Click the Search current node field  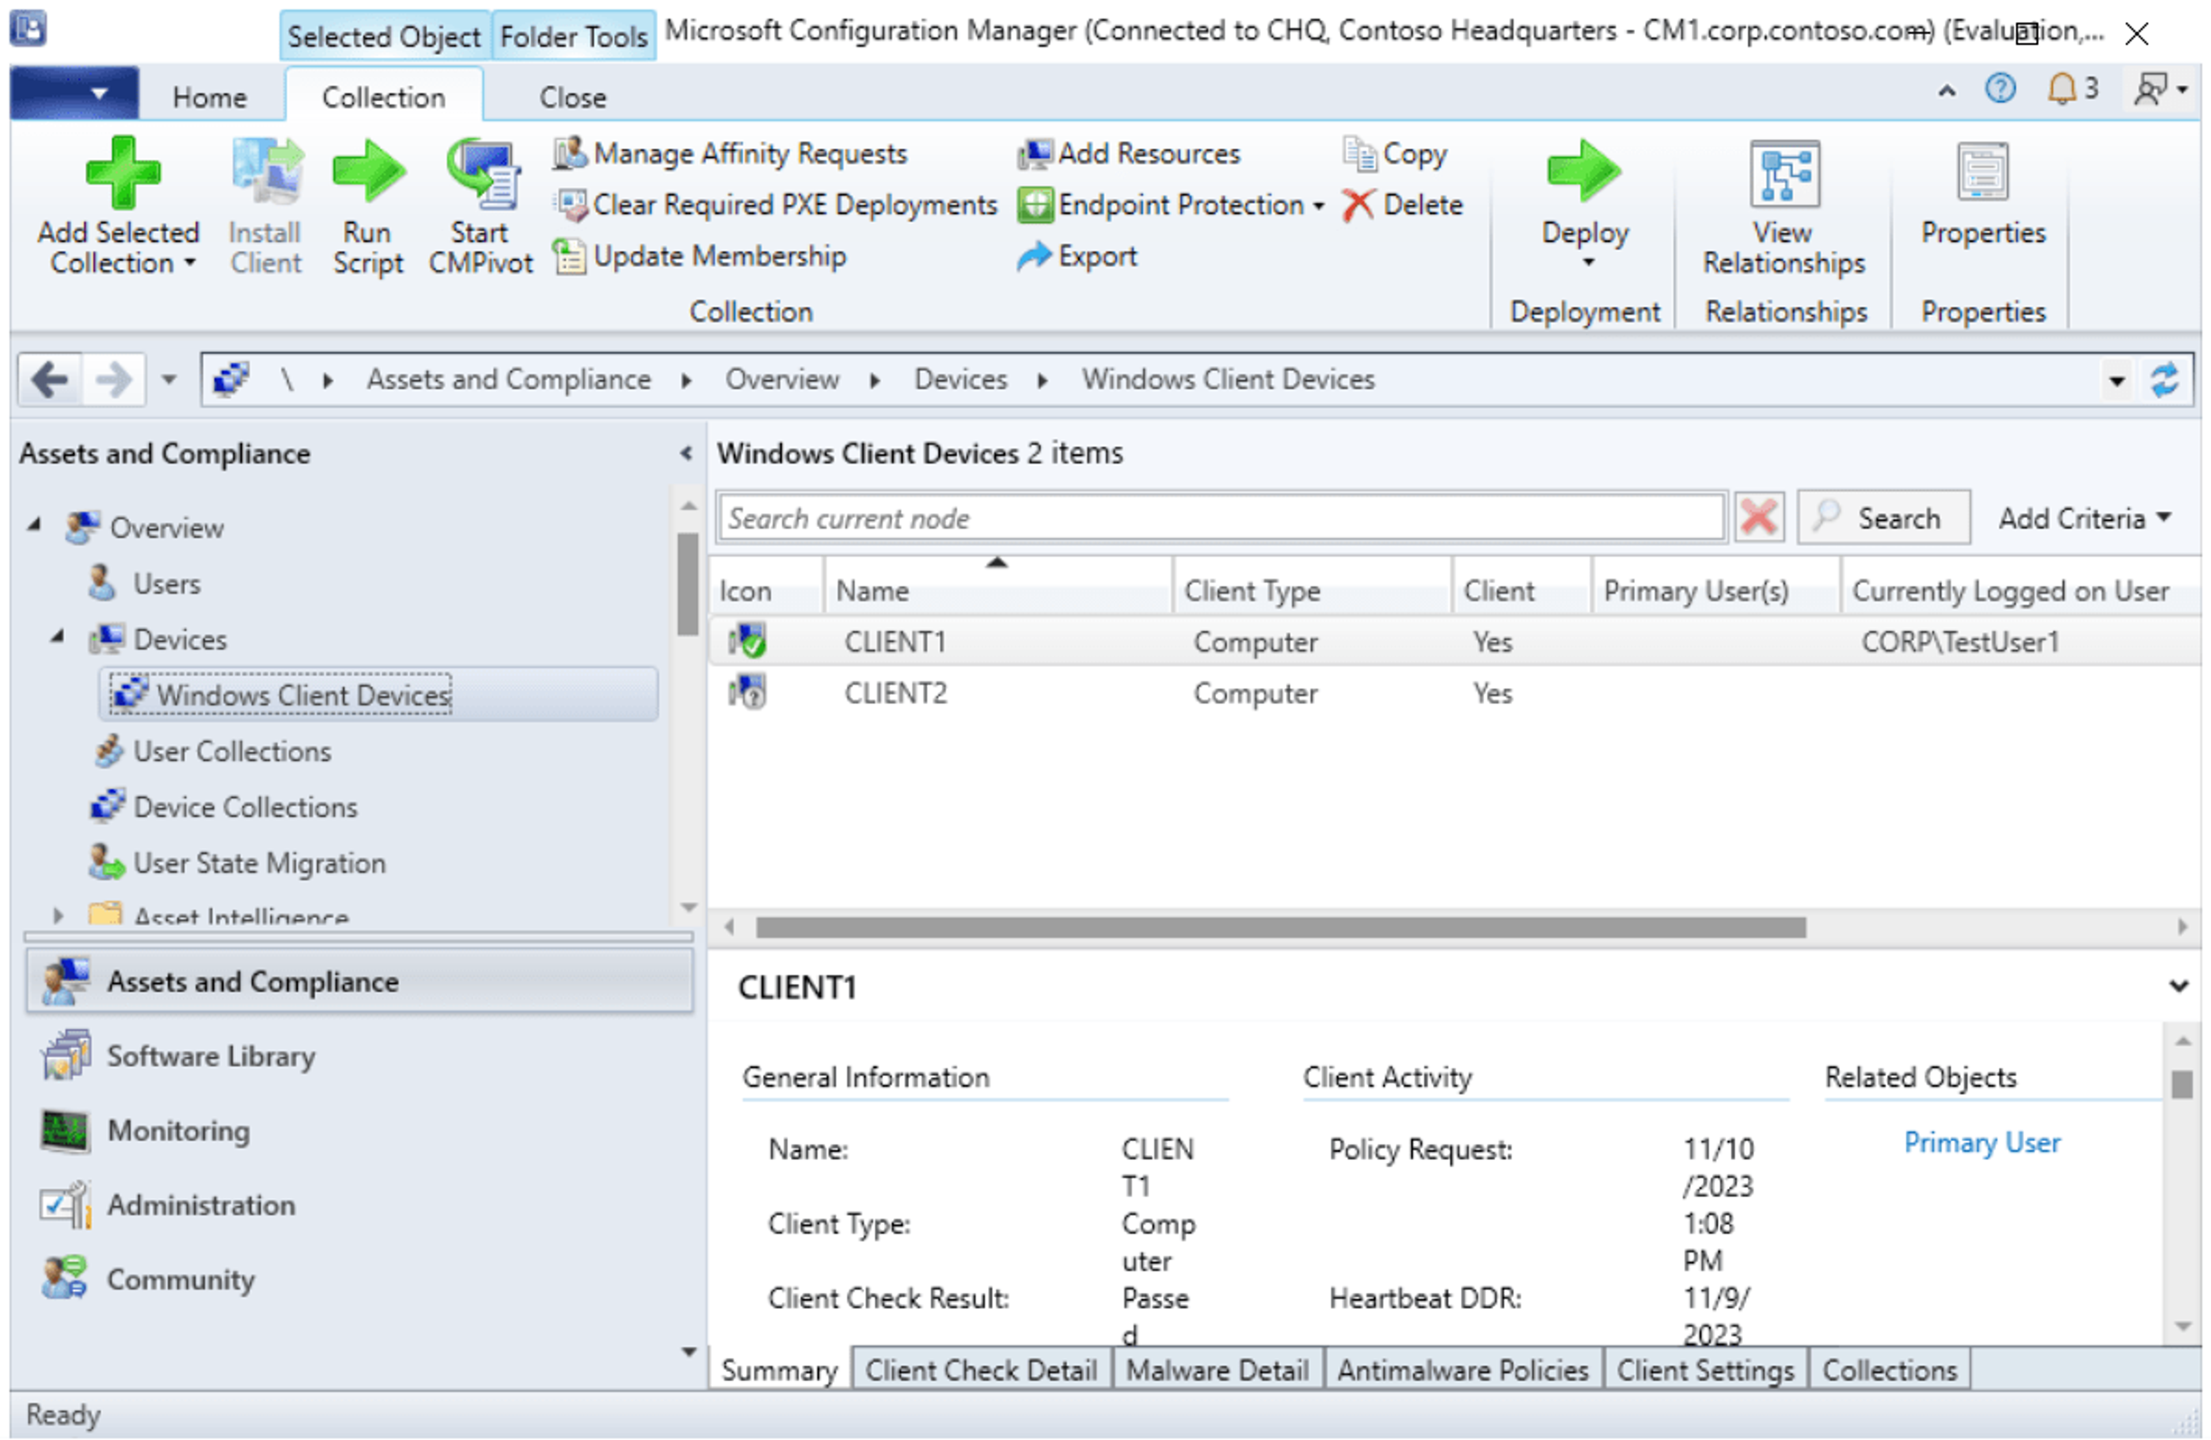1222,518
